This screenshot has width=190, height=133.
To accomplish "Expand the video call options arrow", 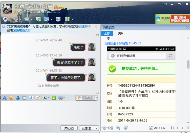I will (x=10, y=20).
